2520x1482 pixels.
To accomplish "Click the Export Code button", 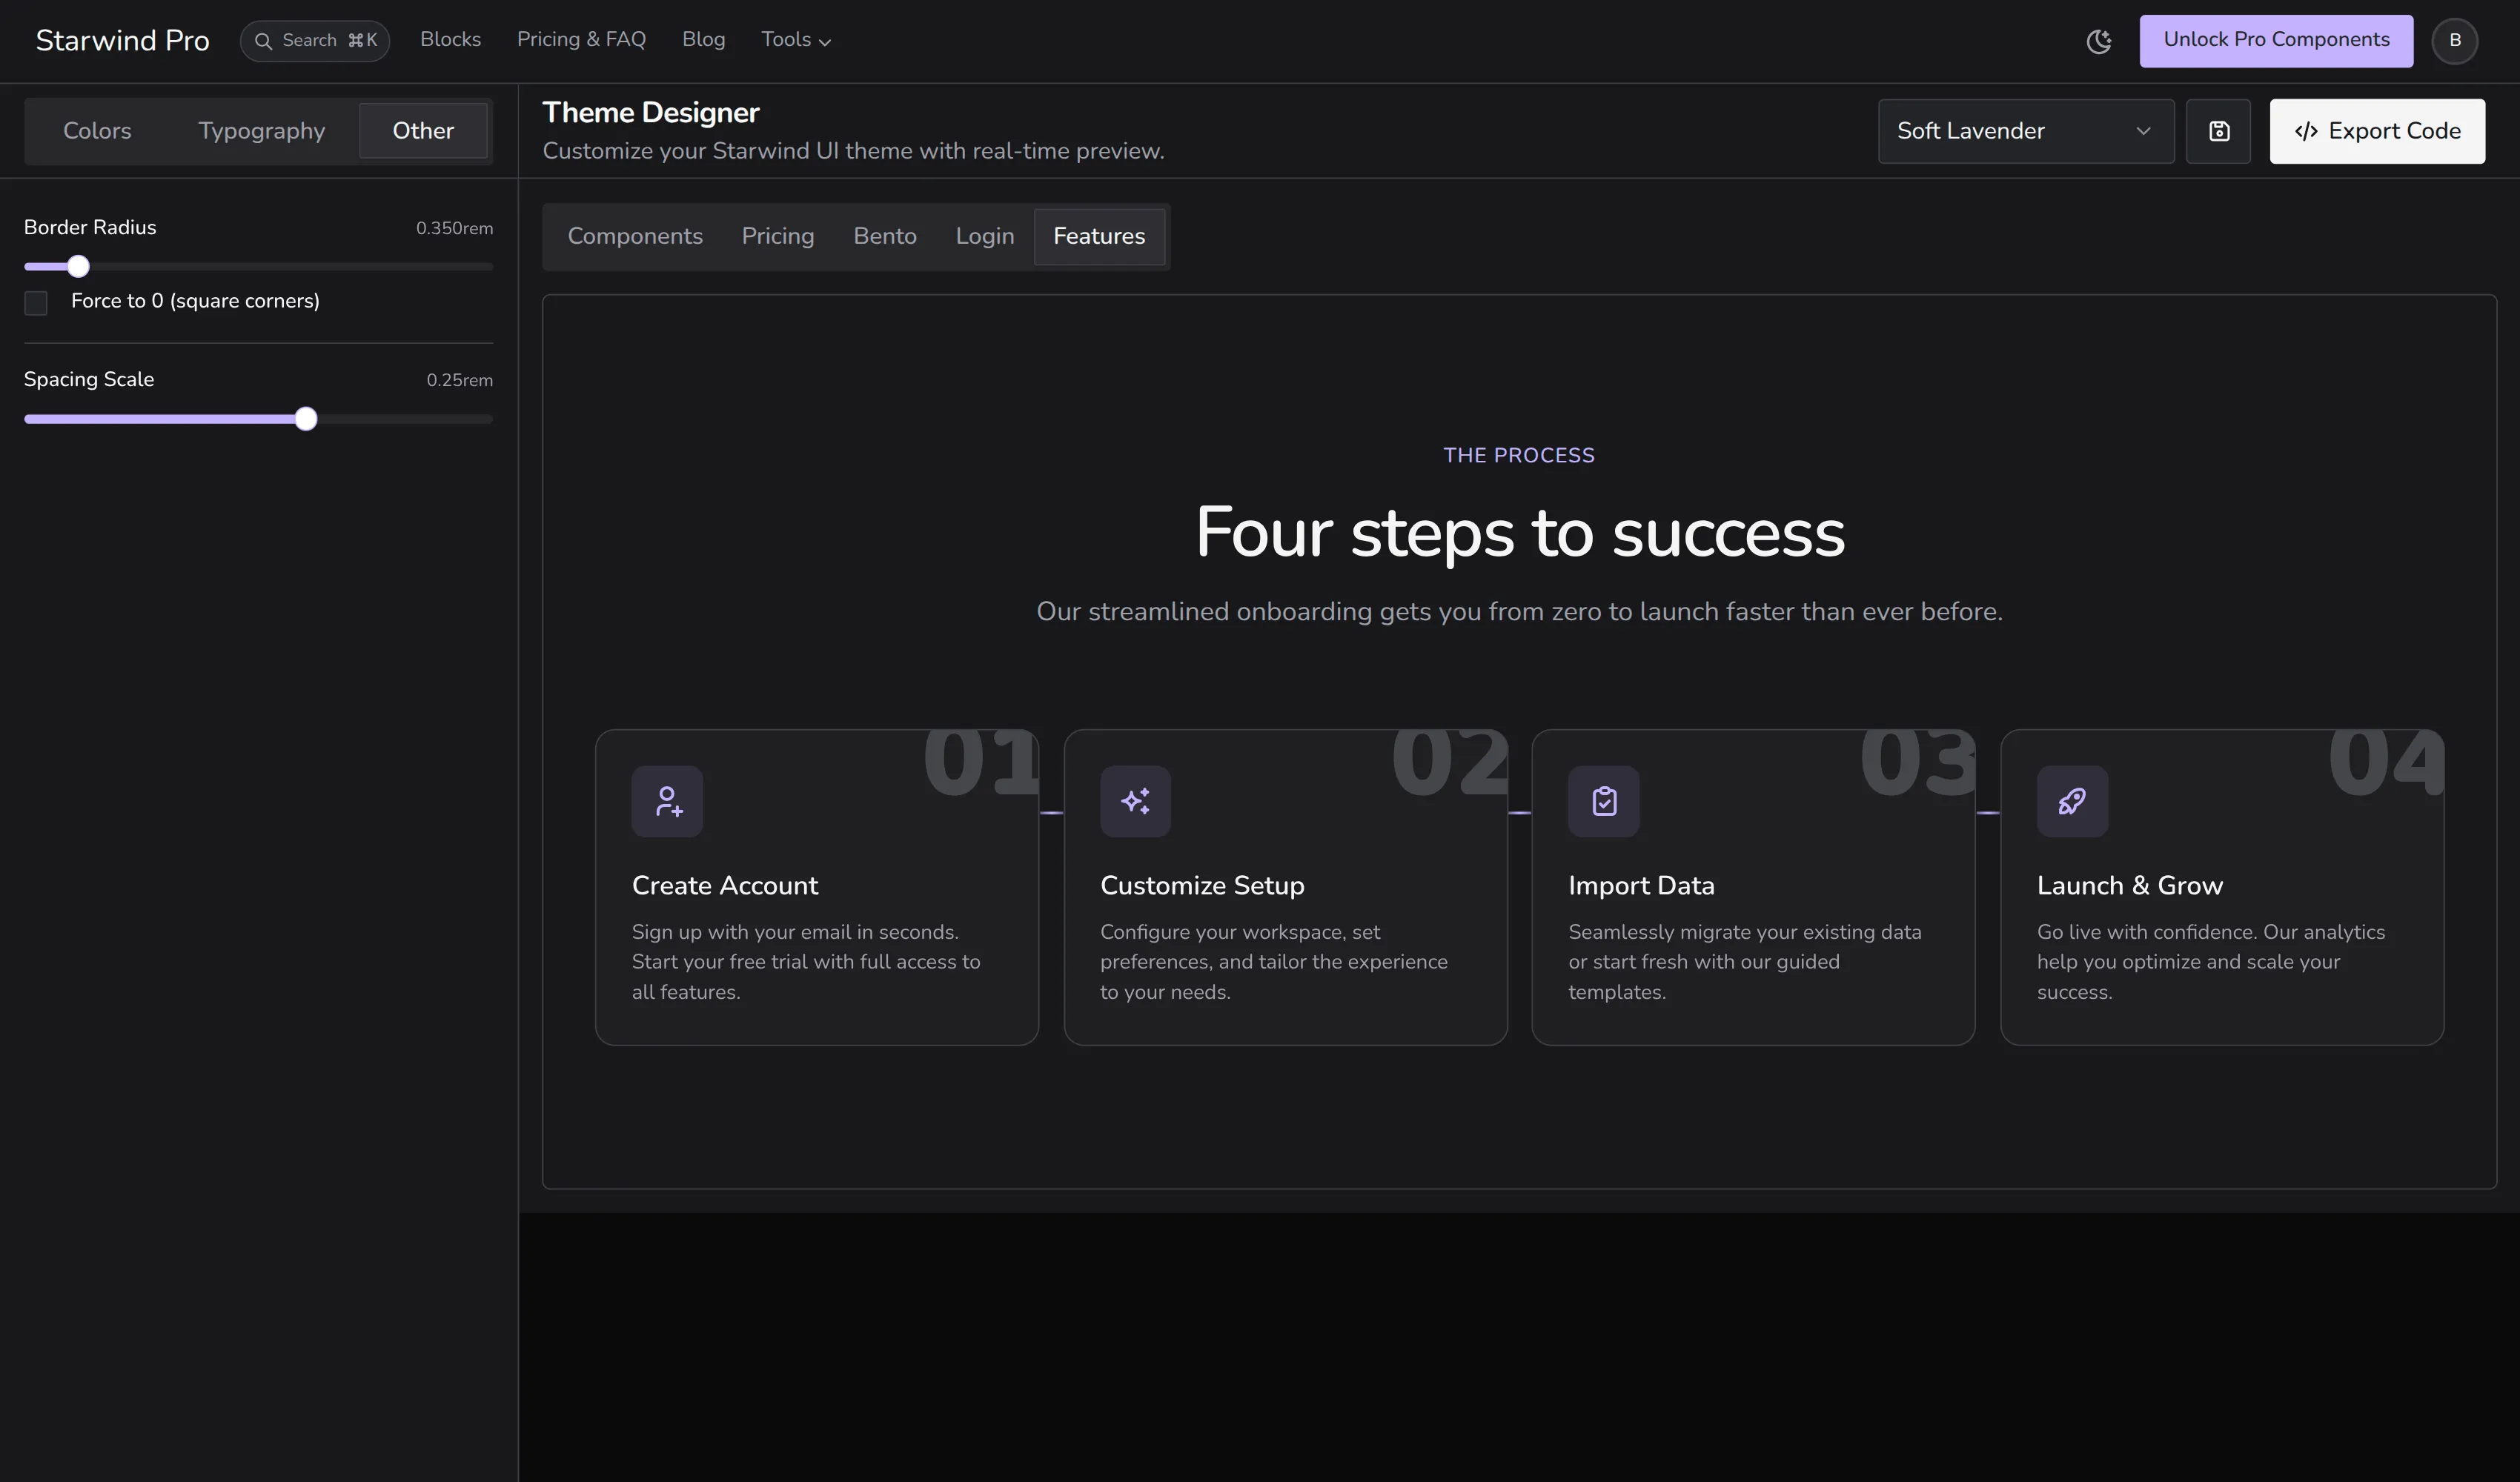I will [2377, 131].
